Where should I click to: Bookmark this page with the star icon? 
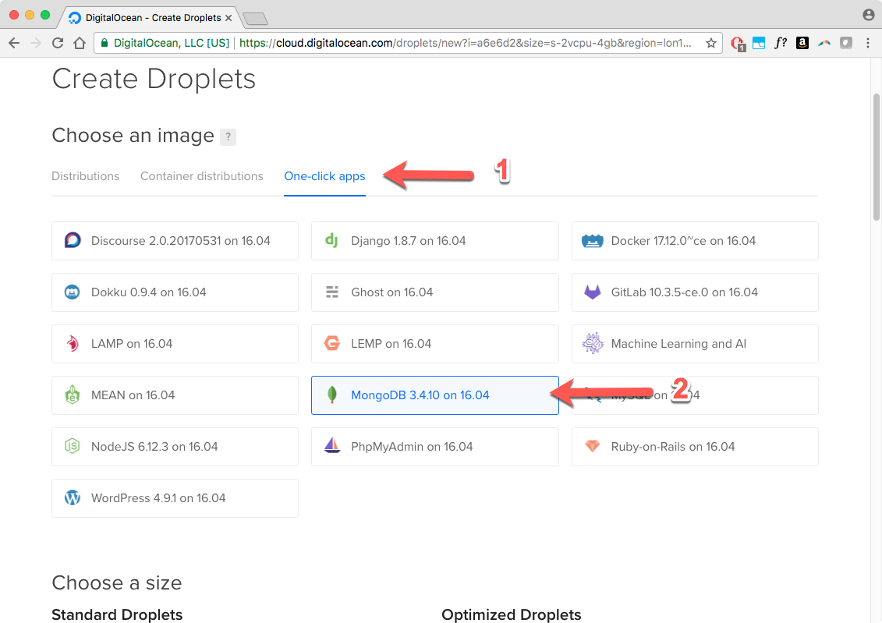711,43
